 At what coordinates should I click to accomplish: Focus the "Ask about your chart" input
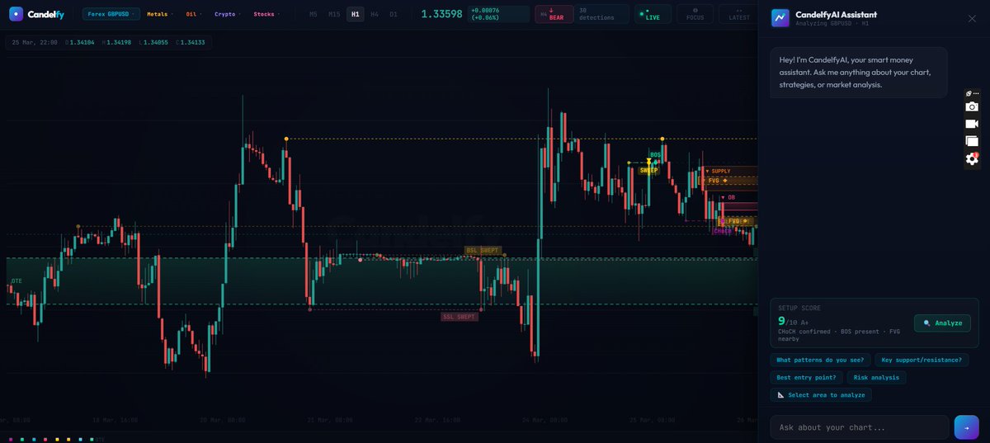point(860,427)
